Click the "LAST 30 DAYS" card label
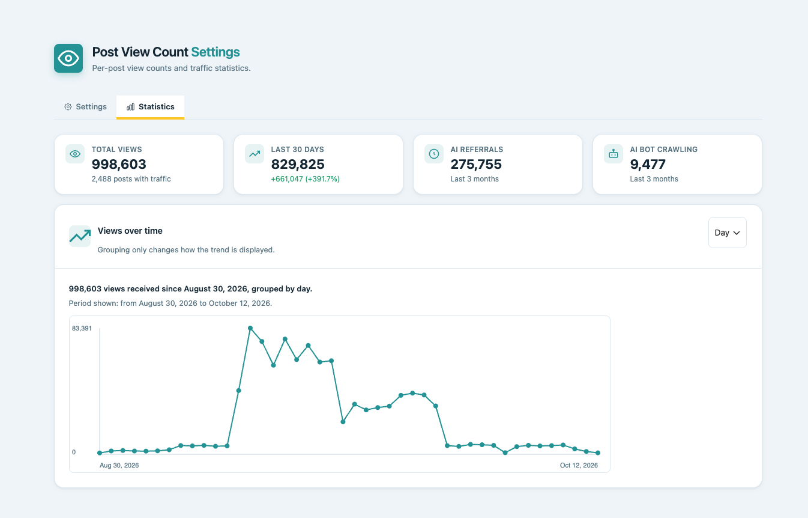Image resolution: width=808 pixels, height=518 pixels. [x=298, y=150]
